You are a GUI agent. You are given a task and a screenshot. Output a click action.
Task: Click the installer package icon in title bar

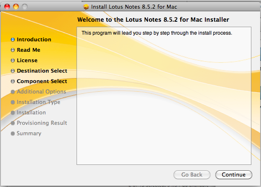86,7
